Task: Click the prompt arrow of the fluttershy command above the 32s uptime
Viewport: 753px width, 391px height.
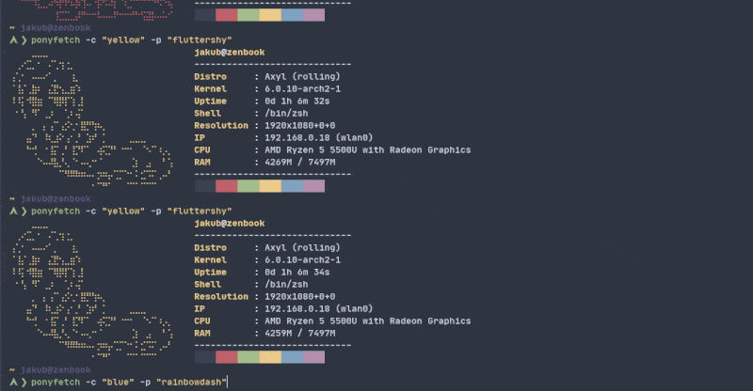Action: pyautogui.click(x=18, y=40)
